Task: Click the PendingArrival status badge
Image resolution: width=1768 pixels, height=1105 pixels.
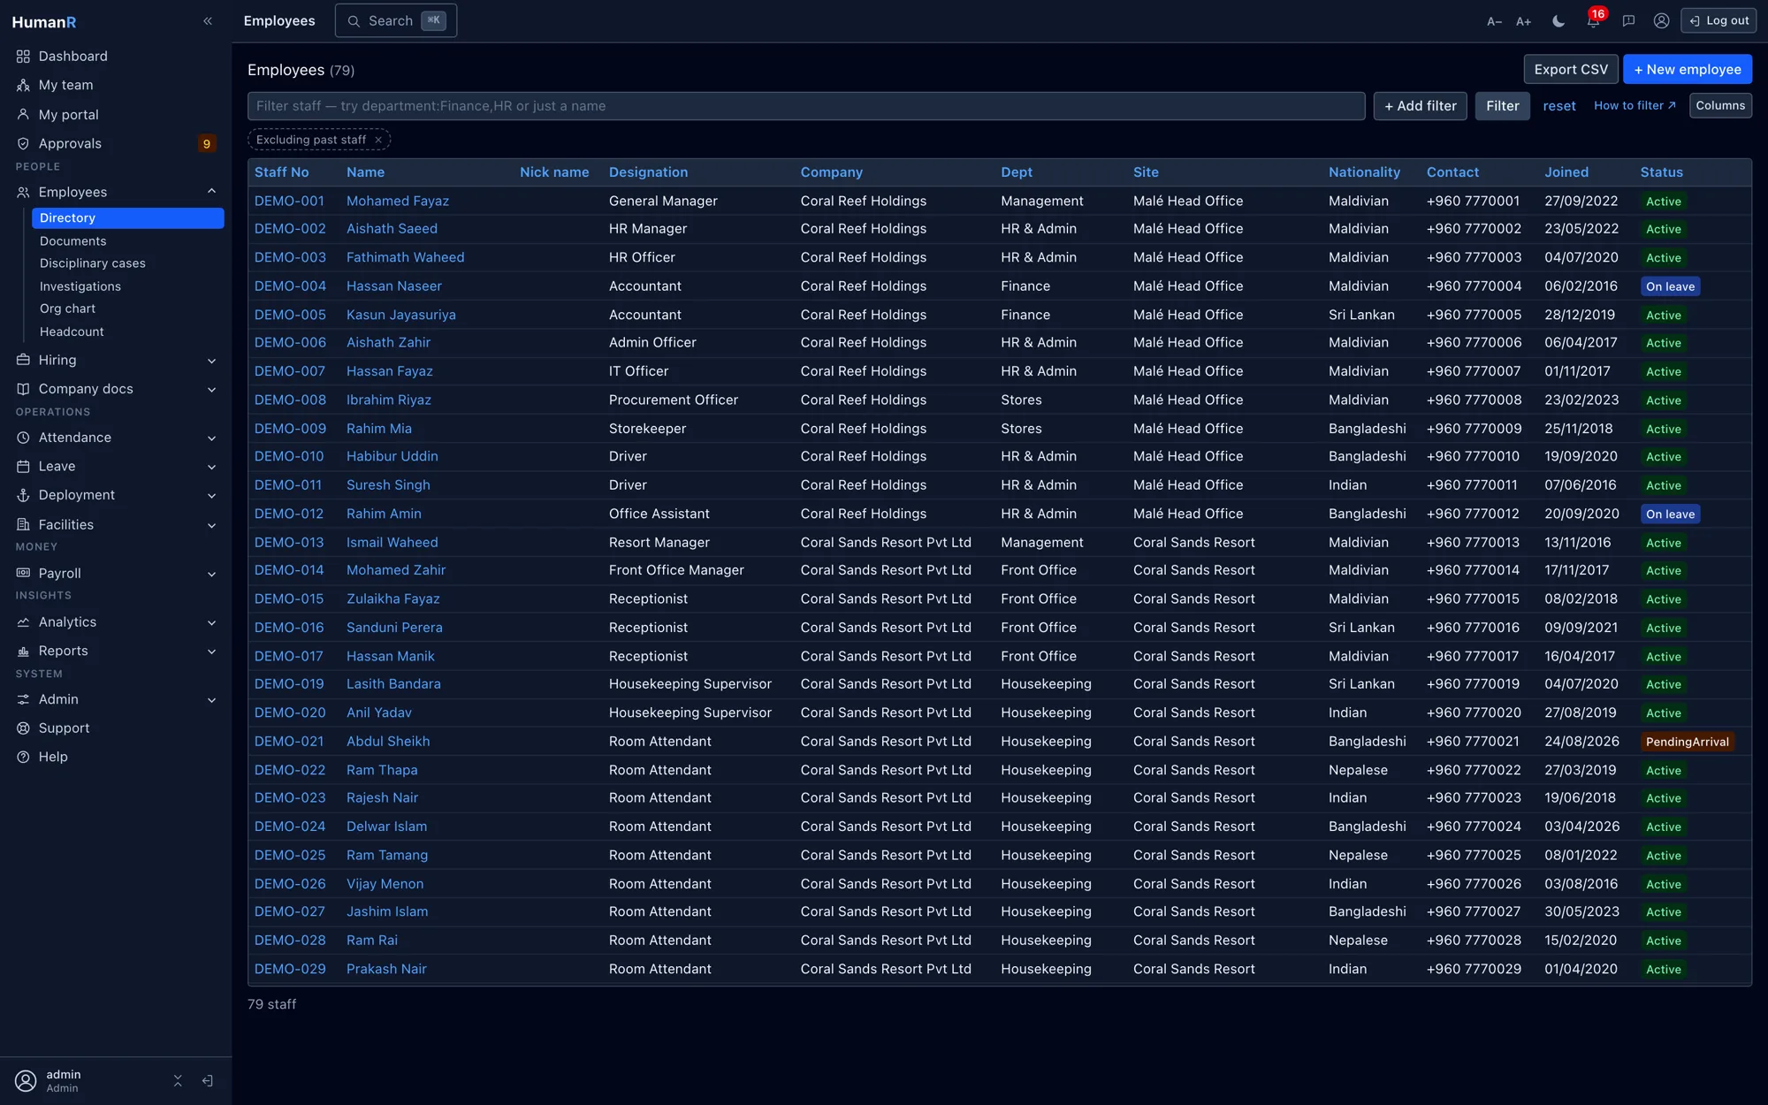Action: coord(1688,742)
